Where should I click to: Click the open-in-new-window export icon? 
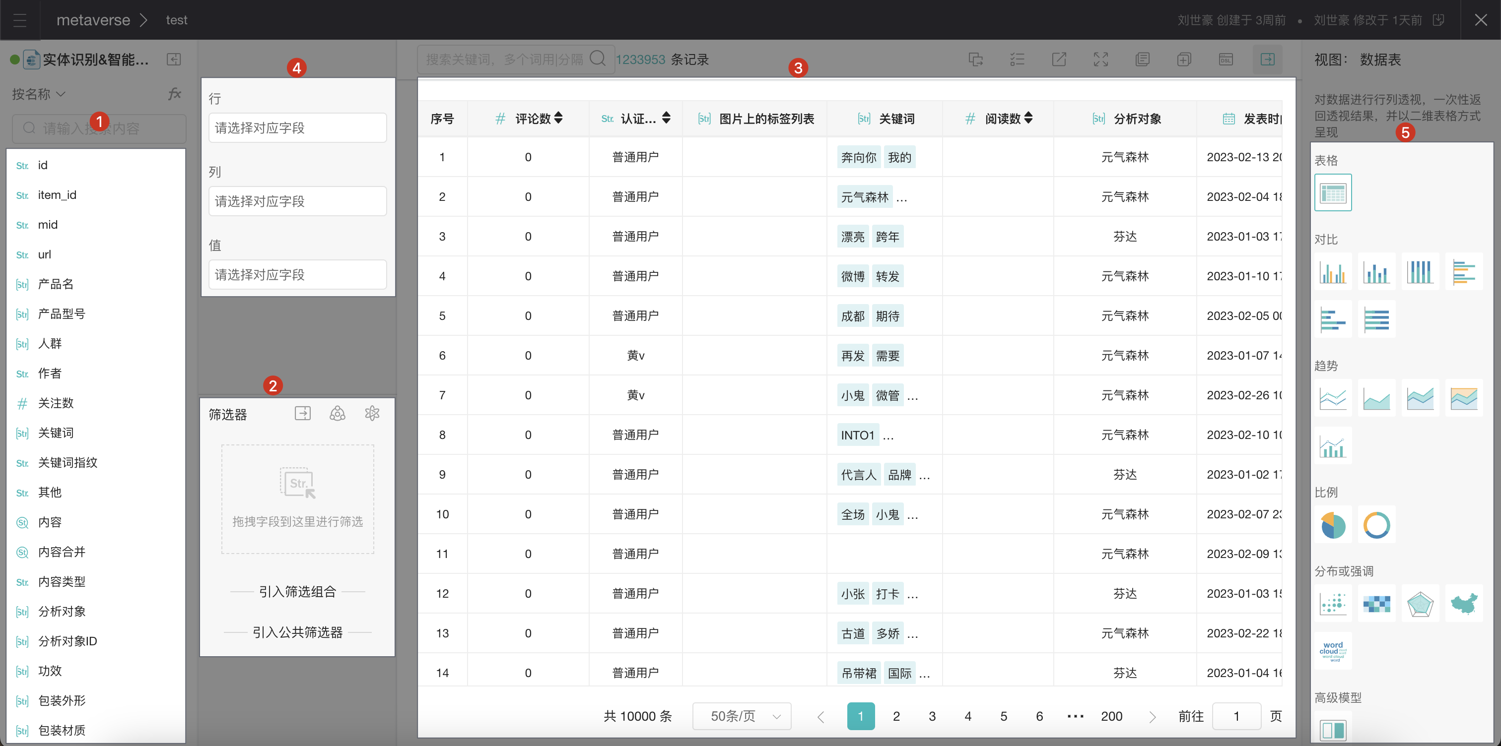1059,60
